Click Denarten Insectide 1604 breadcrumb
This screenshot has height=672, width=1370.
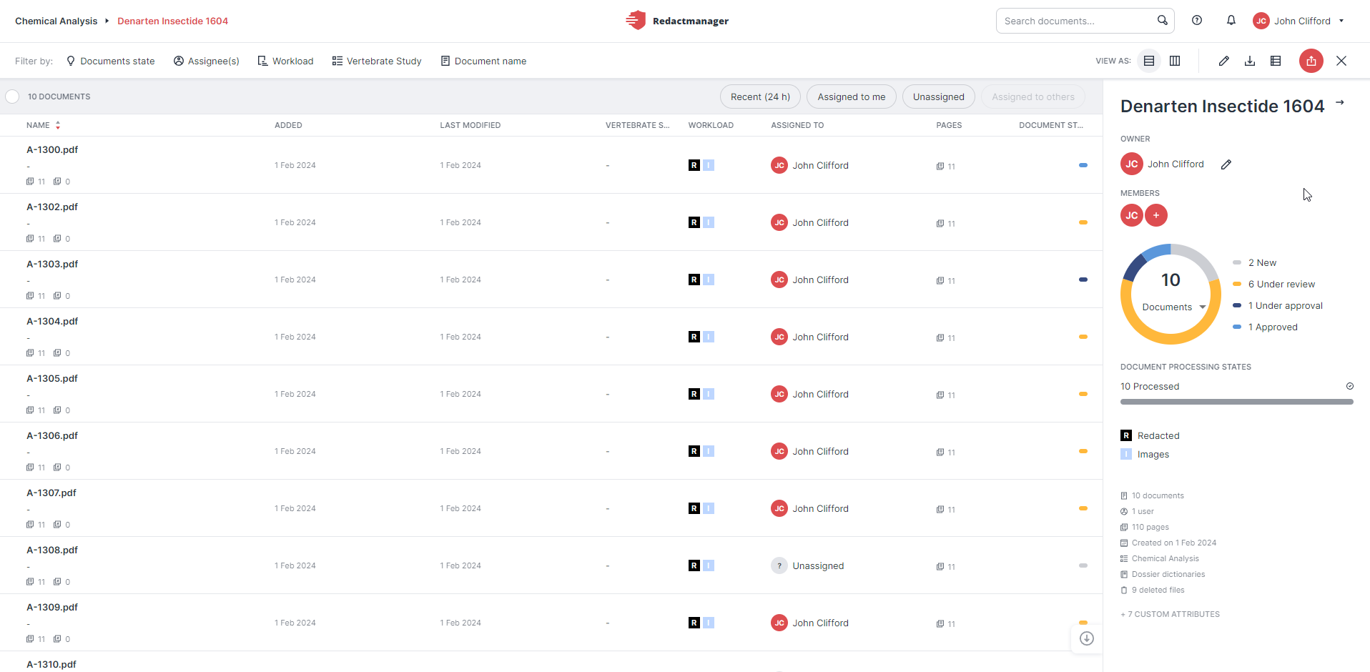pos(173,21)
